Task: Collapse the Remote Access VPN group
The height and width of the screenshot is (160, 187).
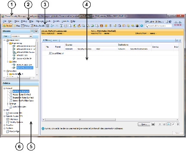Action: 4,116
